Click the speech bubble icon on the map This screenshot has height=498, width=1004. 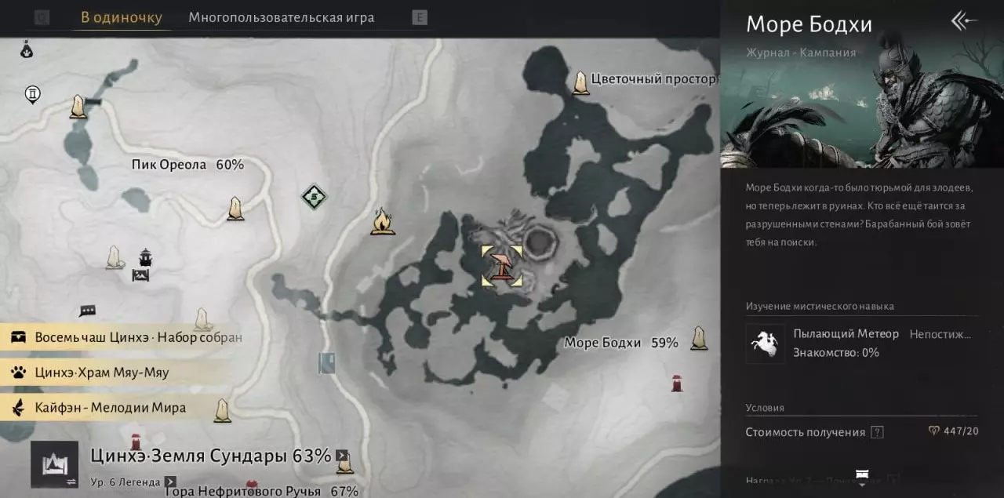point(87,311)
